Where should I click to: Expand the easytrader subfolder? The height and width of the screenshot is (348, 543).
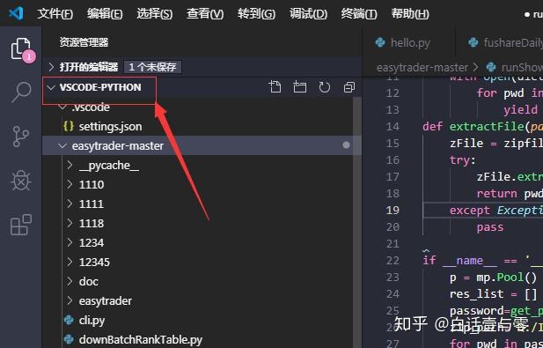click(70, 300)
